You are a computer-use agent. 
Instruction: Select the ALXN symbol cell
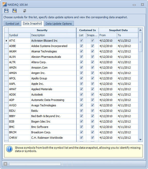coord(20,57)
